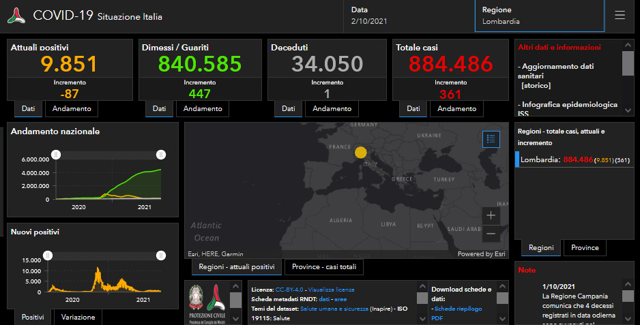Switch to Andamento tab under Deceduti

(331, 109)
